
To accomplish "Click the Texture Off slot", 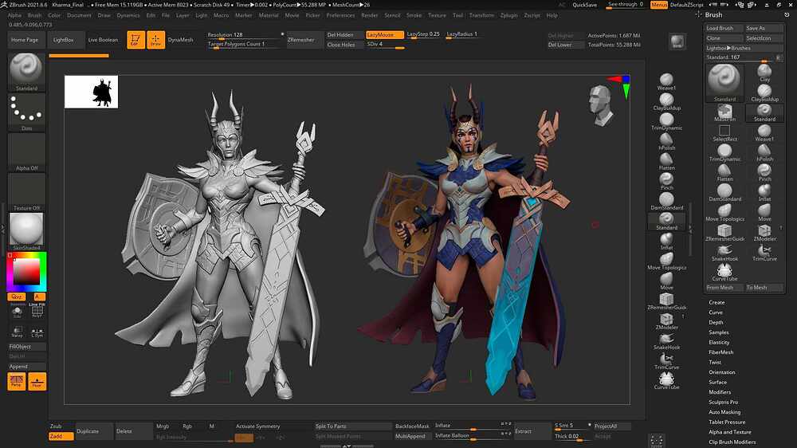I will click(26, 191).
